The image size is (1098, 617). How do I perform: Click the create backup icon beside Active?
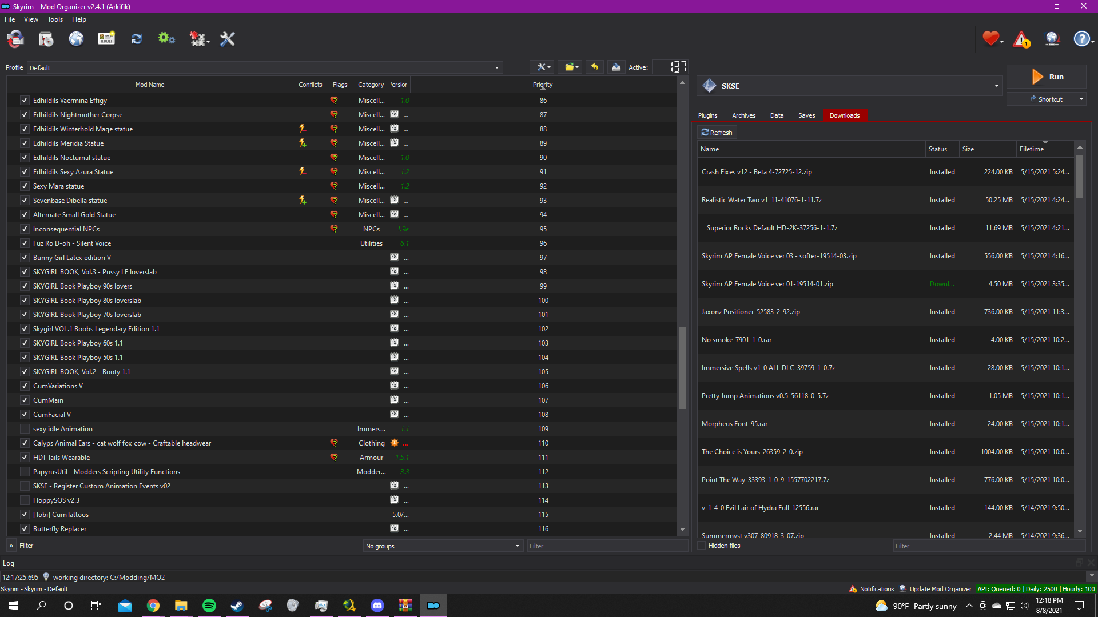pos(616,67)
